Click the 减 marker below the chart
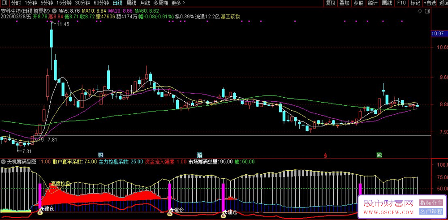This screenshot has width=448, height=220. [x=379, y=155]
